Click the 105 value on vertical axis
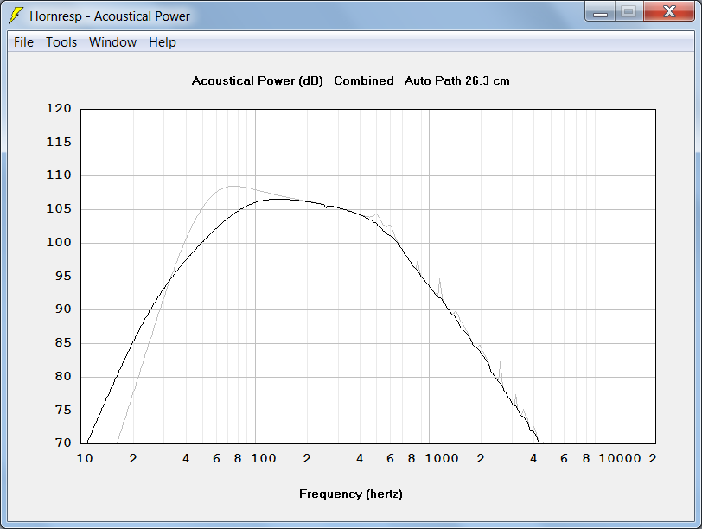The image size is (702, 529). pyautogui.click(x=59, y=208)
